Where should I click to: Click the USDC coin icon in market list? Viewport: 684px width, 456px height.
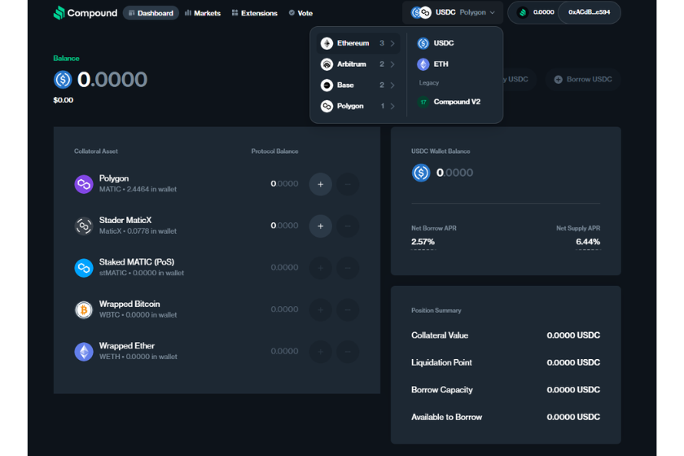(x=423, y=43)
